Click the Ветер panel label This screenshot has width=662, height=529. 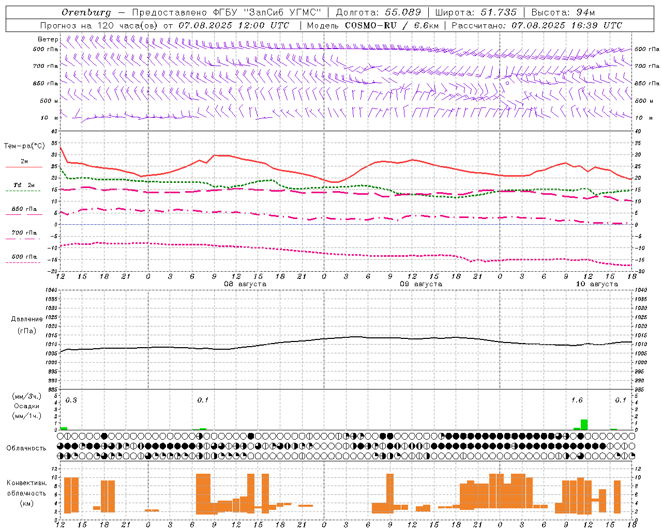pos(48,39)
